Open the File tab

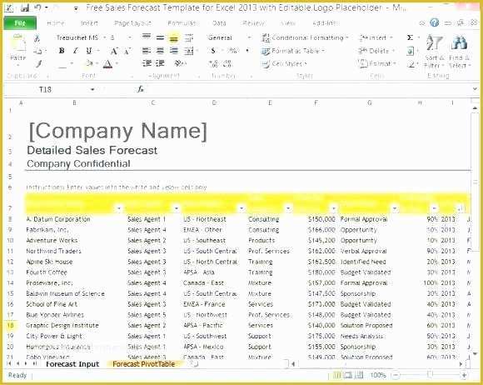click(x=20, y=23)
